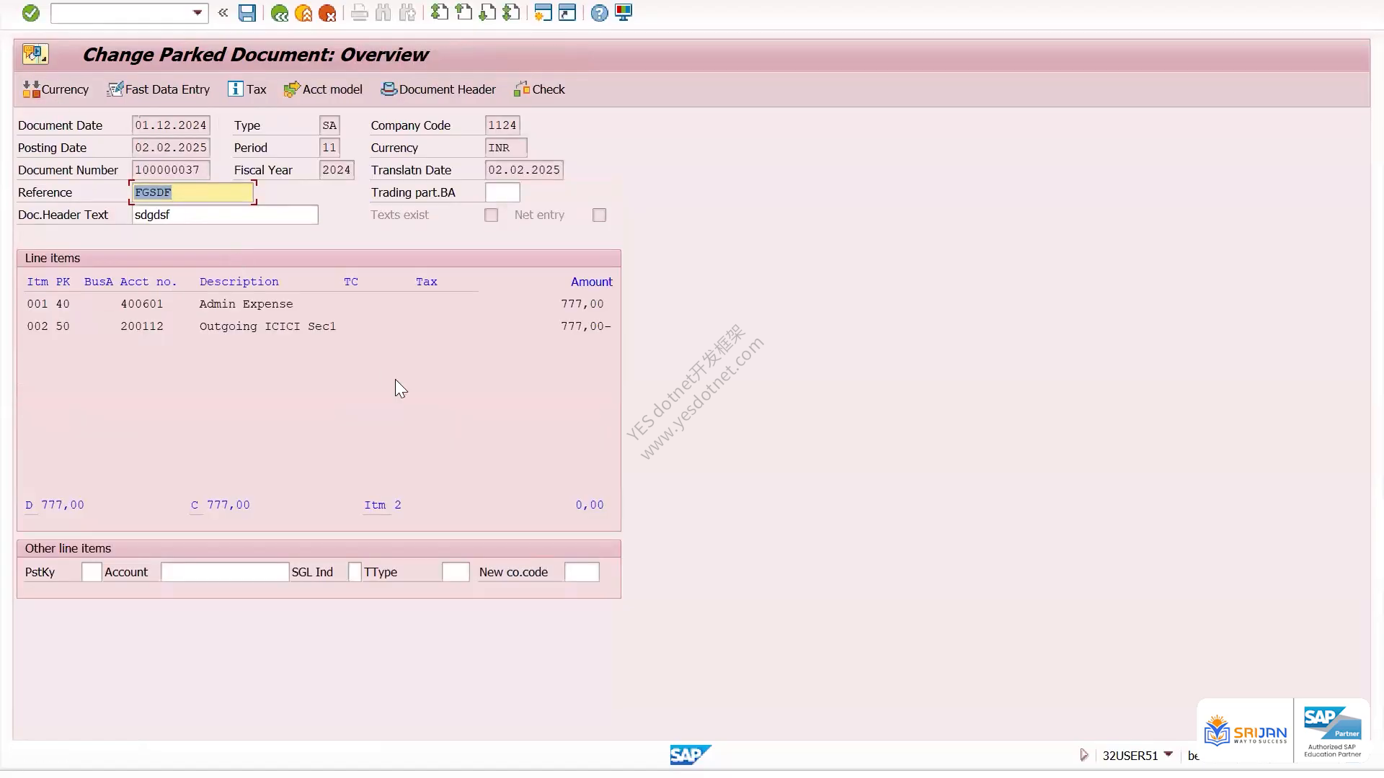Go to Last Page icon
This screenshot has width=1384, height=778.
511,13
